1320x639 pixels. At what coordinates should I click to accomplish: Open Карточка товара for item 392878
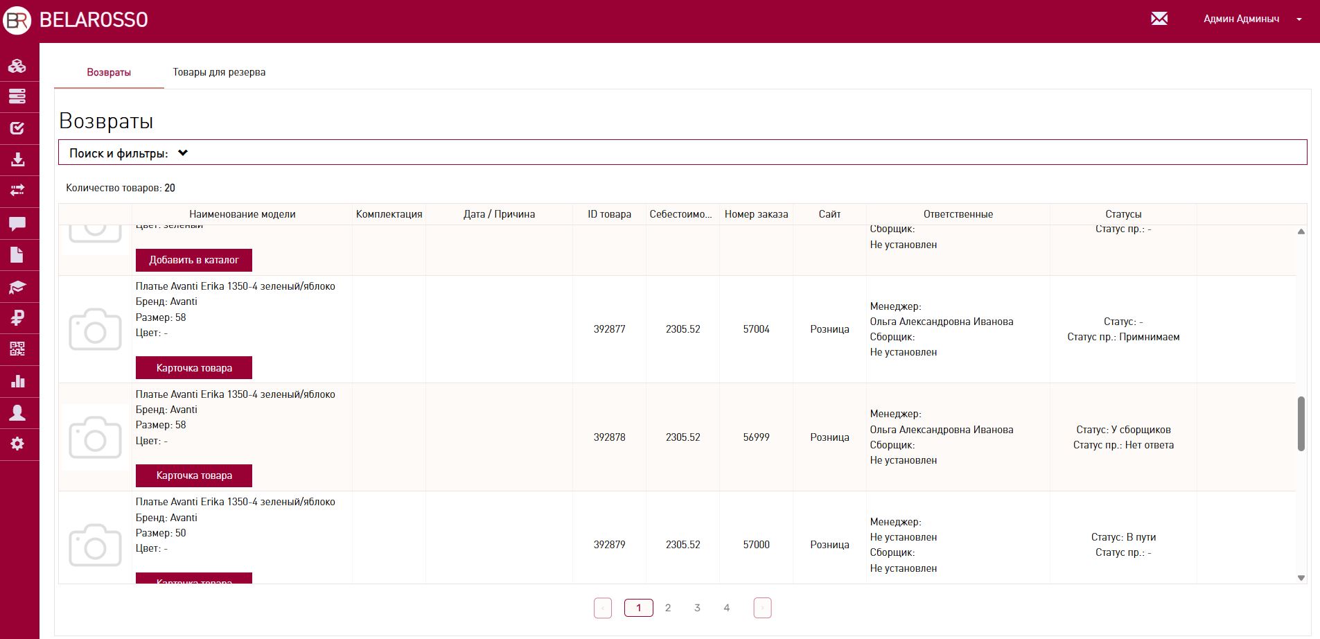coord(194,475)
